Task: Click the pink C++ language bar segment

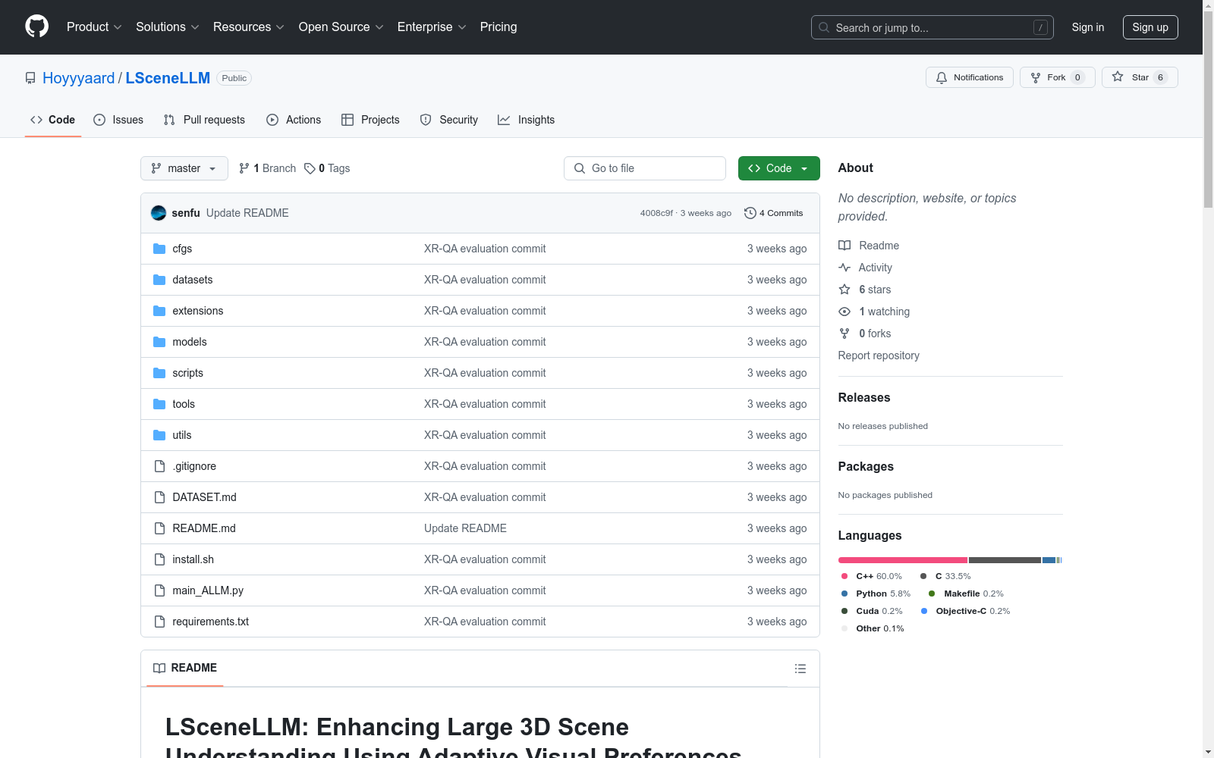Action: click(903, 560)
